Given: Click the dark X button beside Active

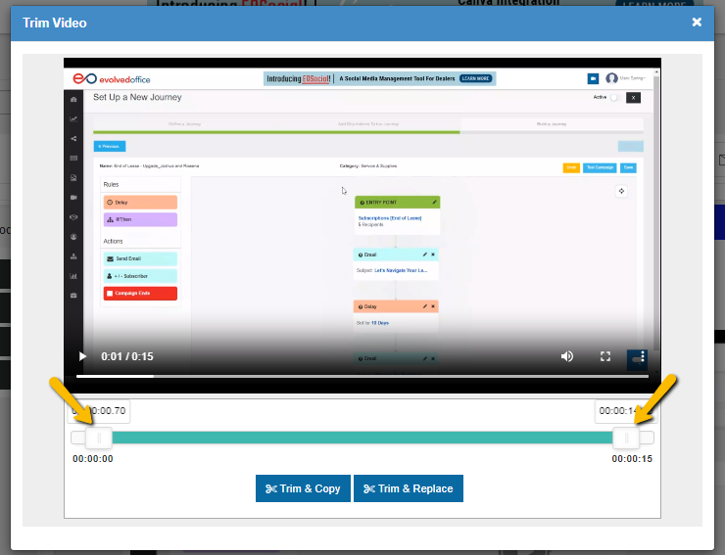Looking at the screenshot, I should (633, 98).
